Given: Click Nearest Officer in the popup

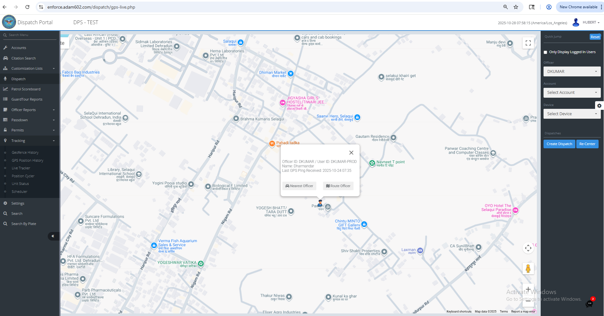Looking at the screenshot, I should pyautogui.click(x=299, y=186).
